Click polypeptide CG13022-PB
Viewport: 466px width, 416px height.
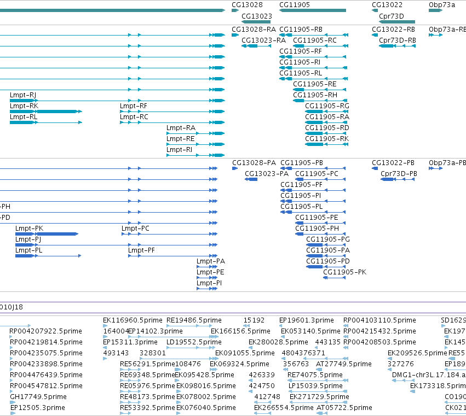click(393, 163)
